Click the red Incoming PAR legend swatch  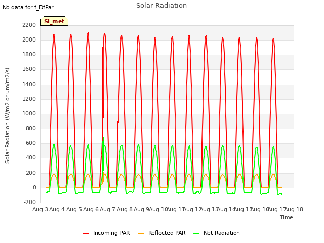tap(86, 234)
